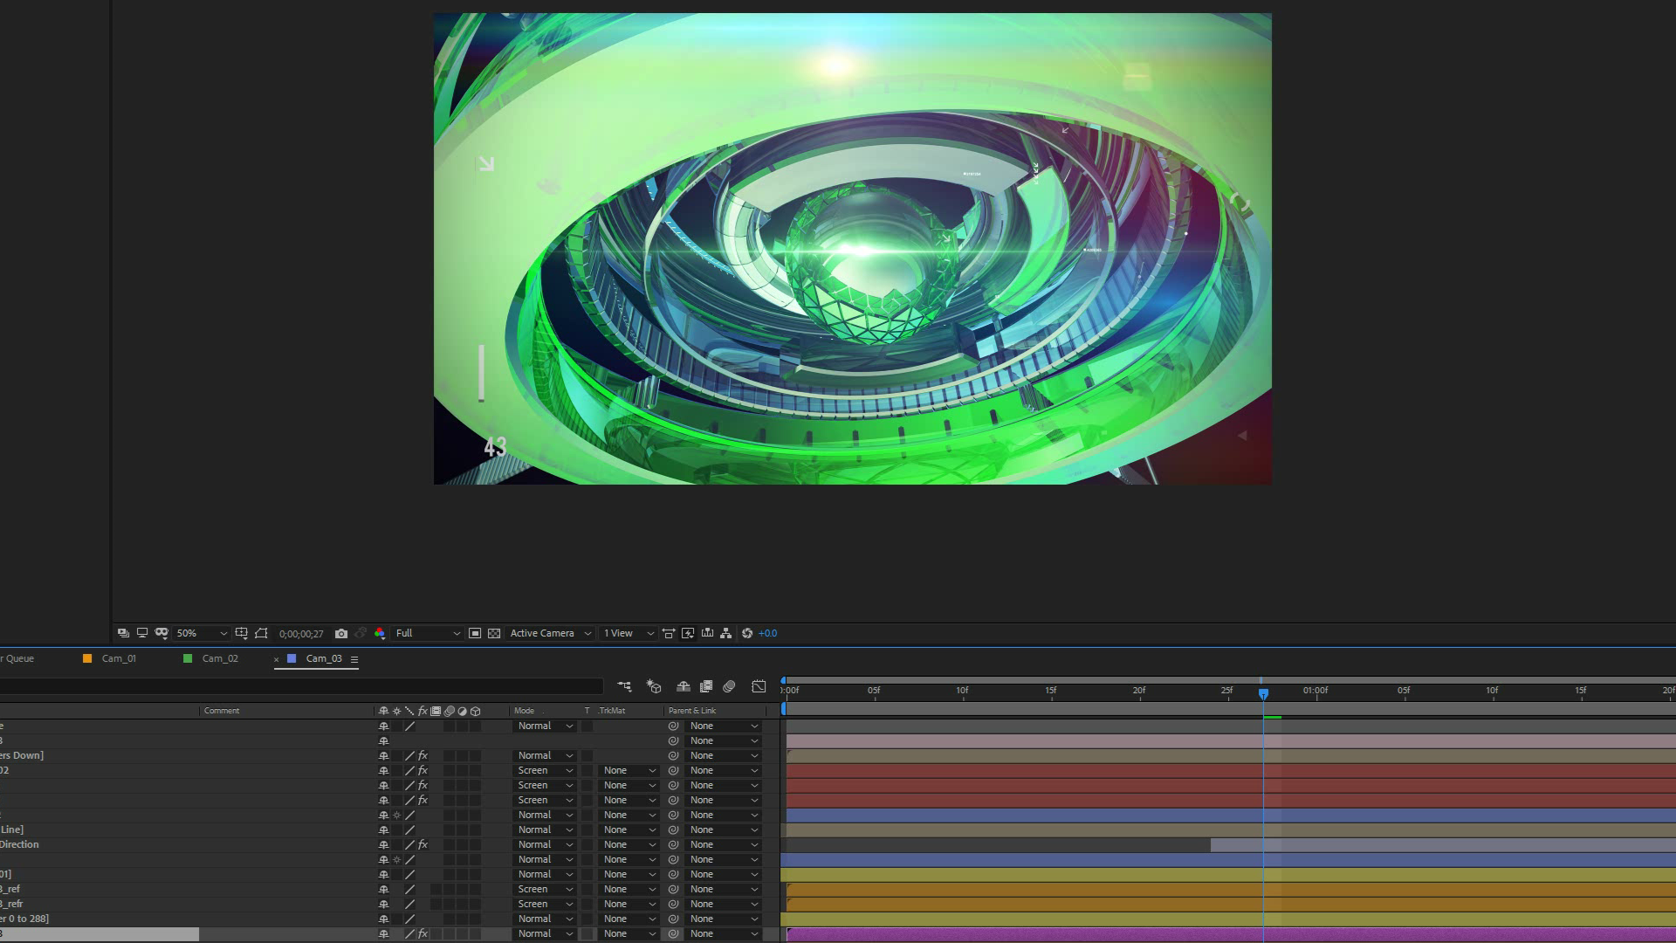The width and height of the screenshot is (1676, 943).
Task: Open the Graph Editor in timeline
Action: [759, 687]
